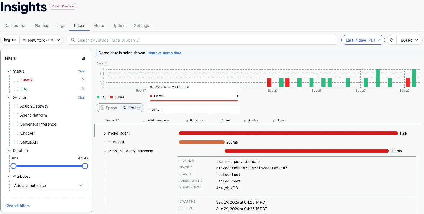This screenshot has height=214, width=424.
Task: Click the Remove demo data link
Action: click(164, 53)
